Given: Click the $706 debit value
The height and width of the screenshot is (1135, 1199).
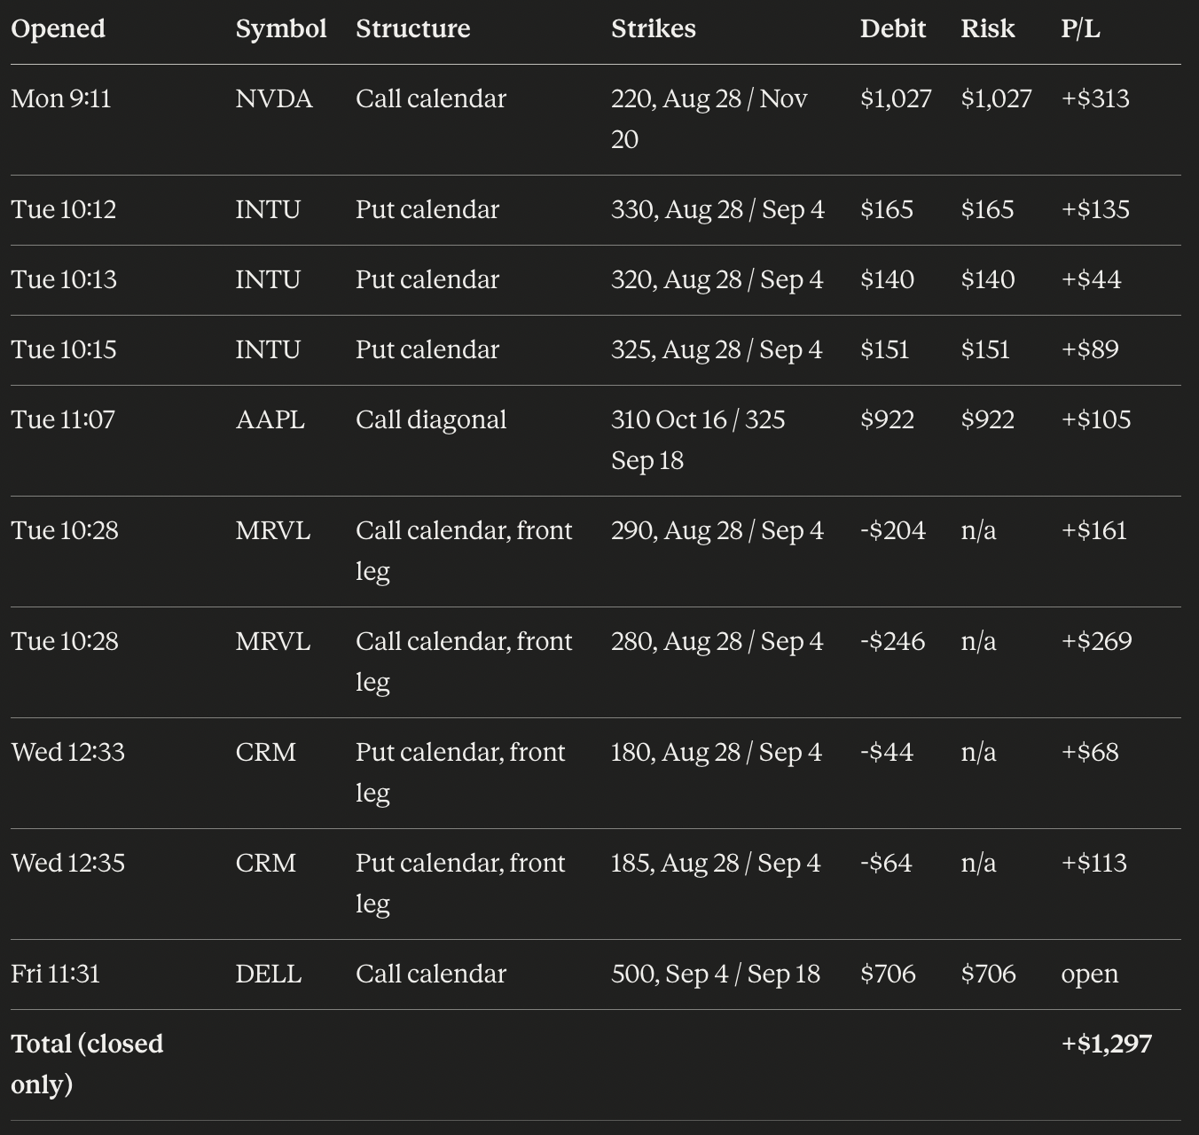Looking at the screenshot, I should click(x=888, y=974).
